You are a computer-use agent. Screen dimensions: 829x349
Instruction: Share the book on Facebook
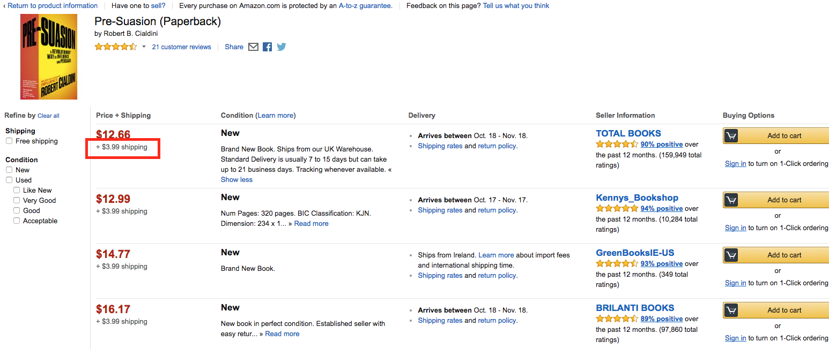pyautogui.click(x=267, y=47)
